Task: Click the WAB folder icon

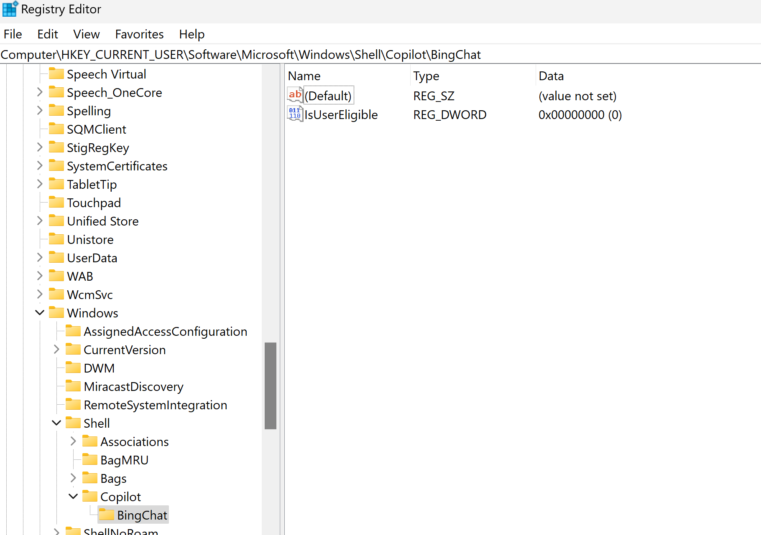Action: click(56, 276)
